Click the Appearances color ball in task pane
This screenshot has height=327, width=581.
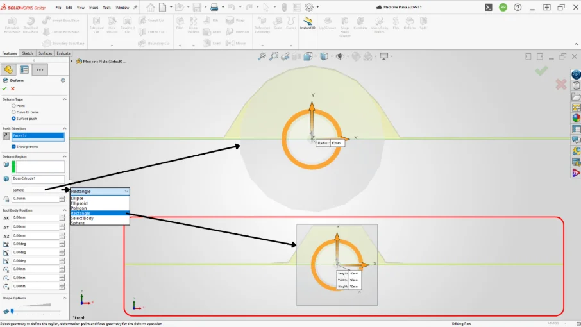(x=576, y=118)
